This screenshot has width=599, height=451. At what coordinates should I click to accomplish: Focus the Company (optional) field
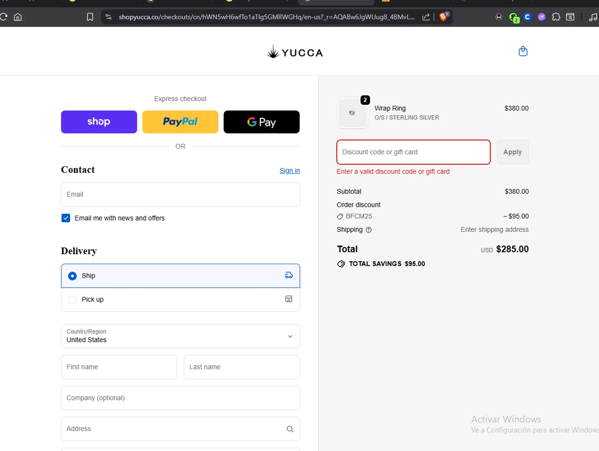pos(180,398)
